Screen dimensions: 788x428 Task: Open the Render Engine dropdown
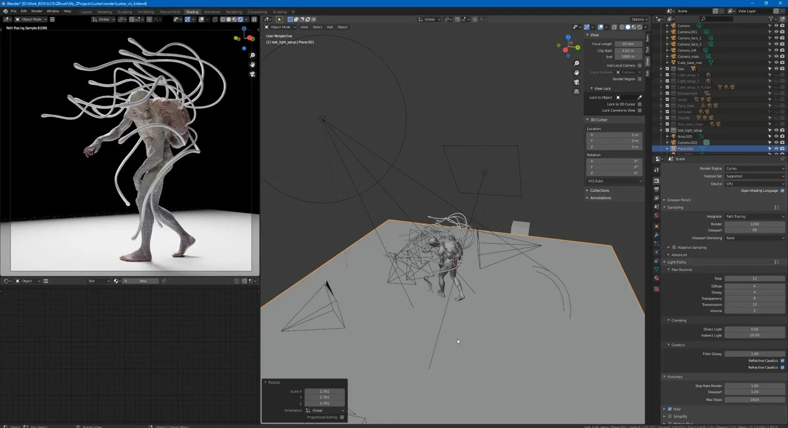(754, 168)
